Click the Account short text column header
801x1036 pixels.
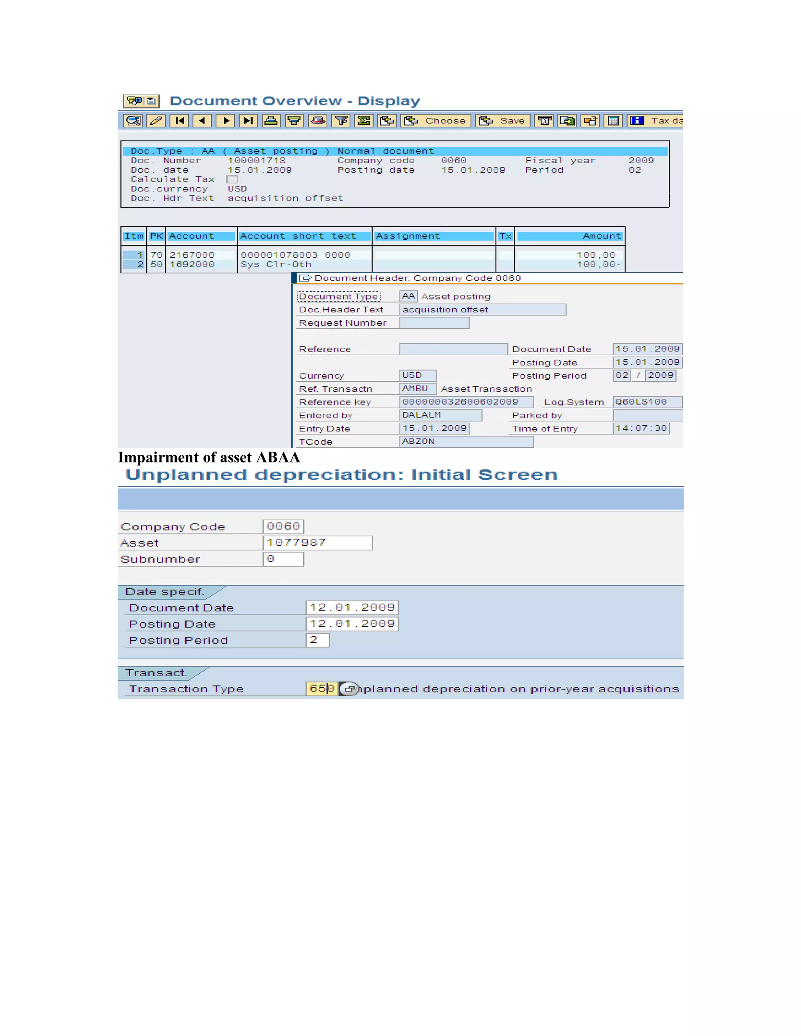pyautogui.click(x=305, y=236)
